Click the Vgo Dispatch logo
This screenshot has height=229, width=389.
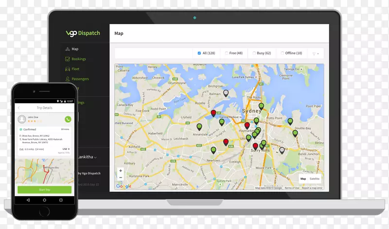pyautogui.click(x=83, y=33)
